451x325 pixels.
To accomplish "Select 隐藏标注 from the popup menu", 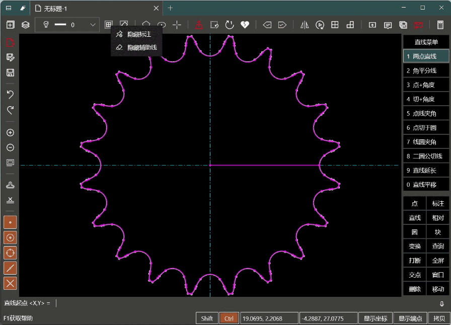I will coord(139,34).
